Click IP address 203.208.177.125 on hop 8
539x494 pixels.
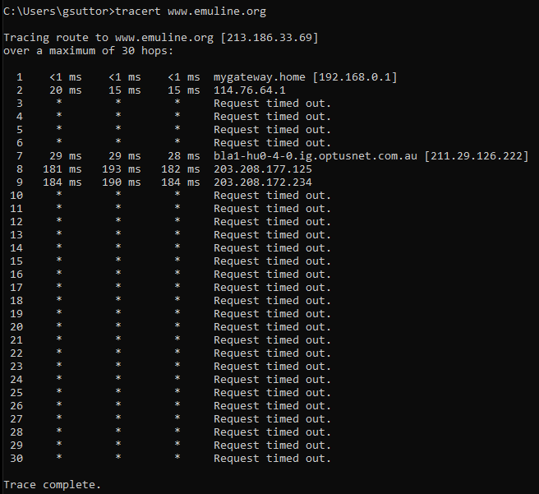tap(263, 169)
